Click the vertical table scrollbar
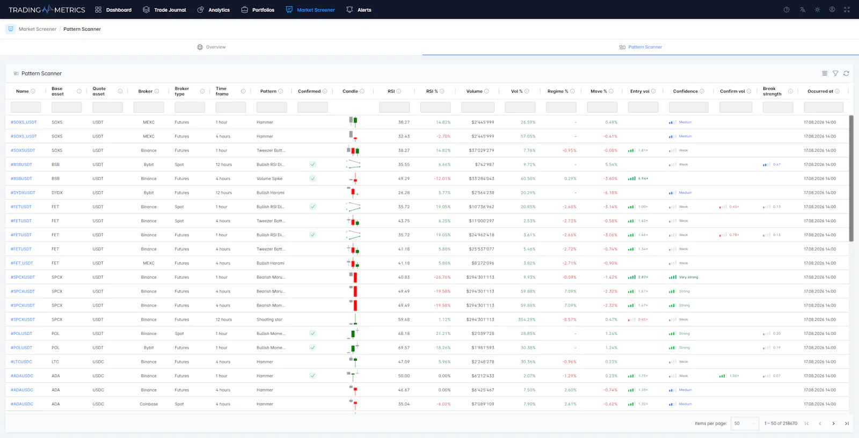The width and height of the screenshot is (859, 438). click(x=851, y=178)
